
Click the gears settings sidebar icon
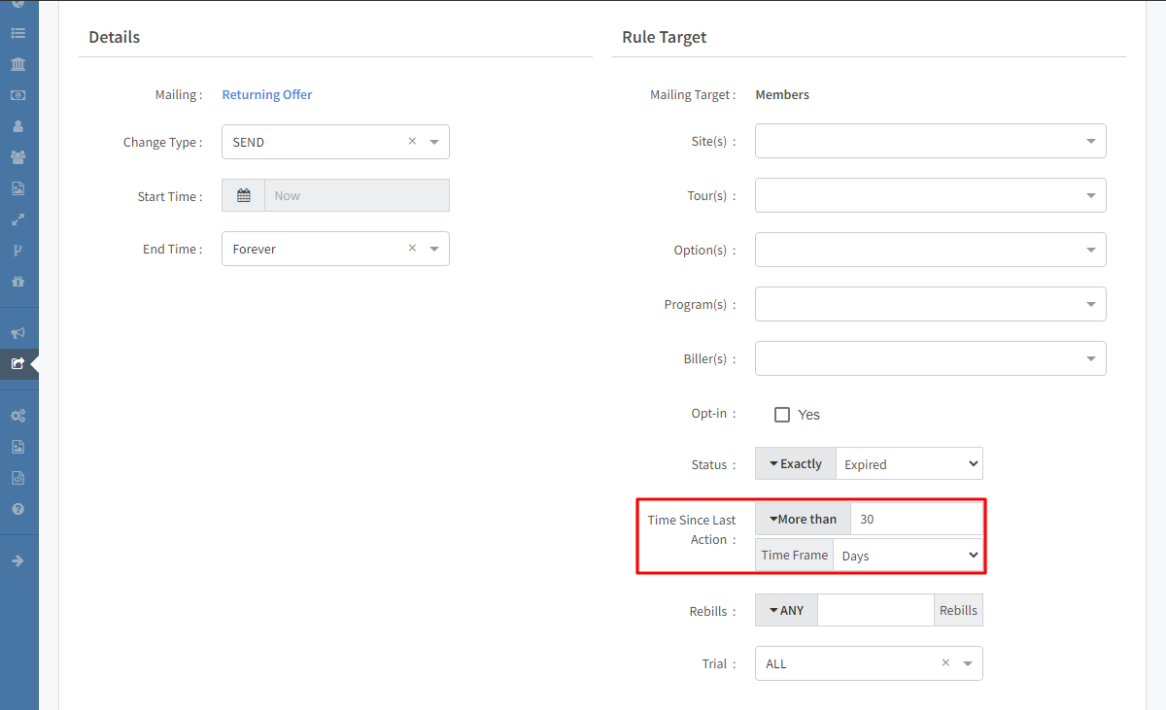17,416
